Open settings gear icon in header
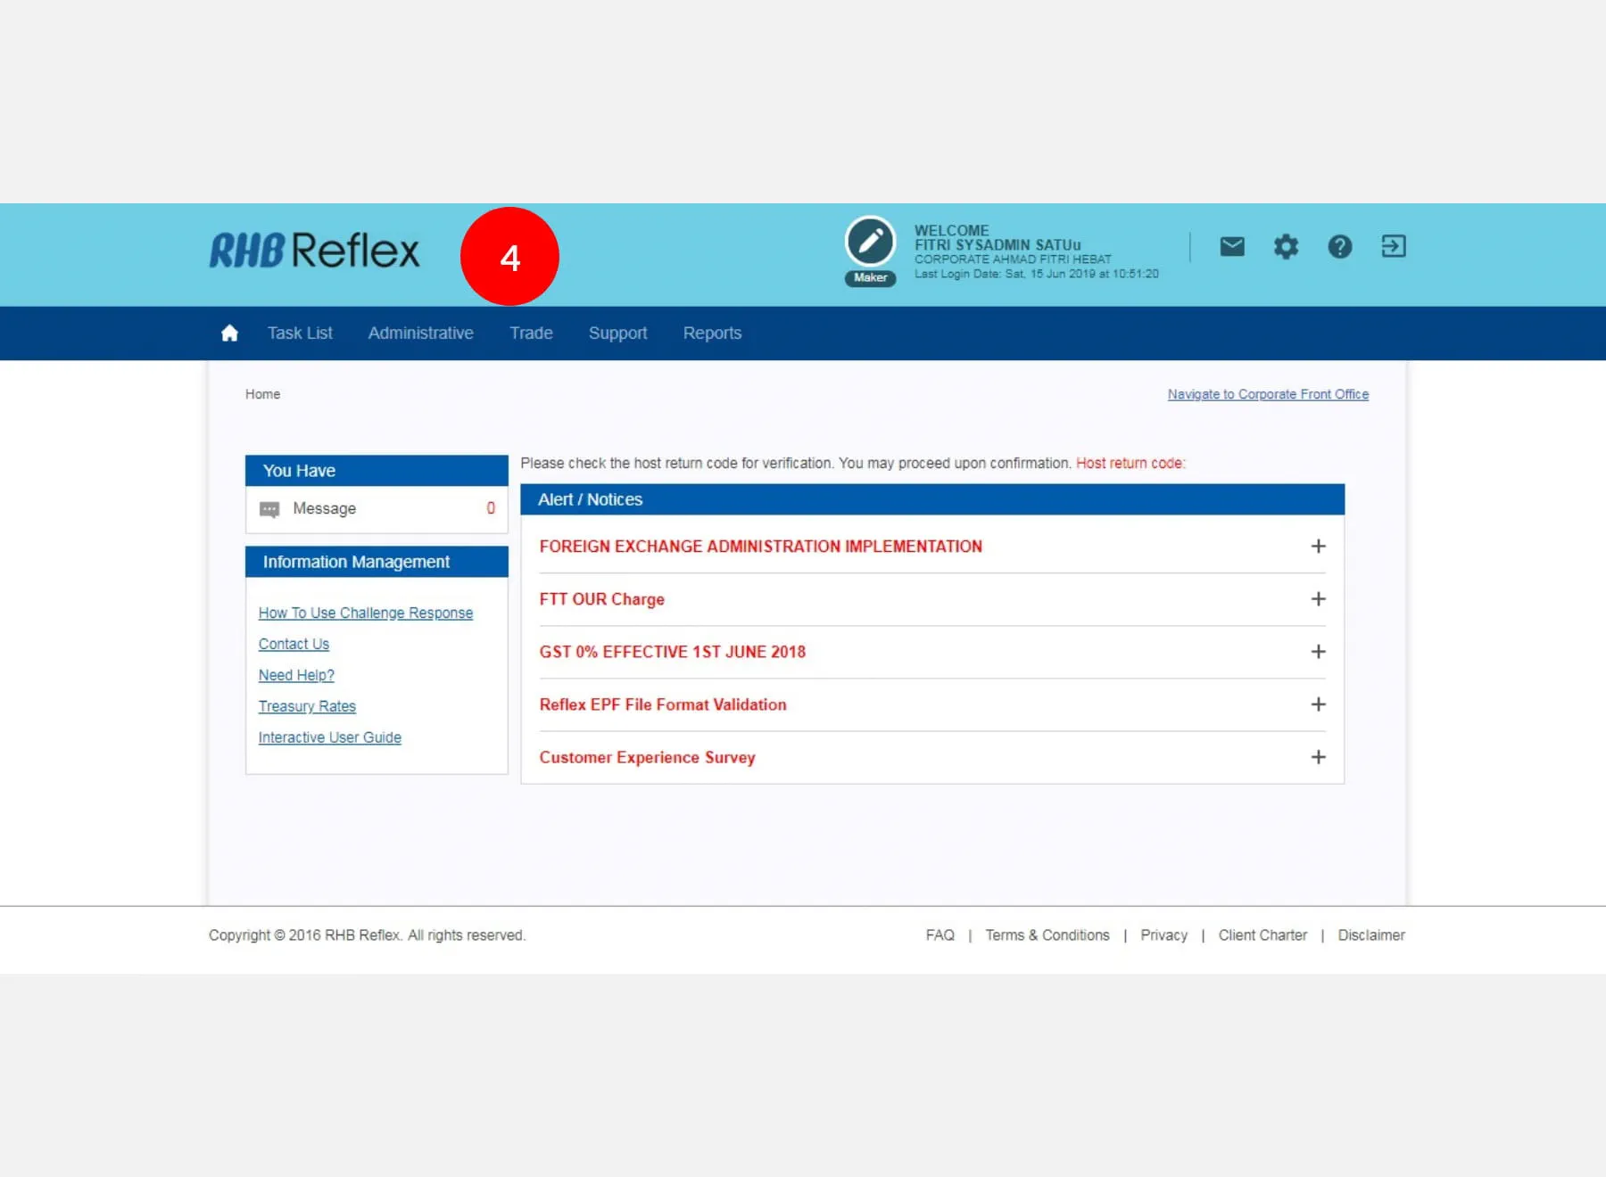This screenshot has height=1177, width=1606. coord(1286,246)
